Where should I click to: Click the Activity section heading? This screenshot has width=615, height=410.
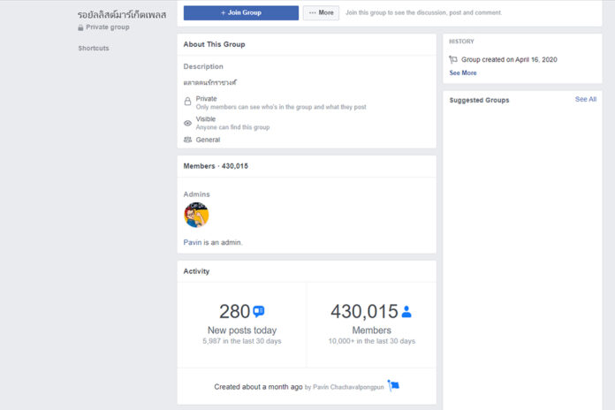point(196,271)
